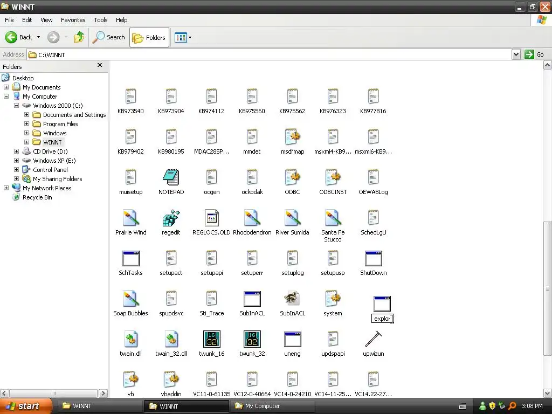Switch to My Computer taskbar window
This screenshot has width=552, height=414.
[271, 406]
